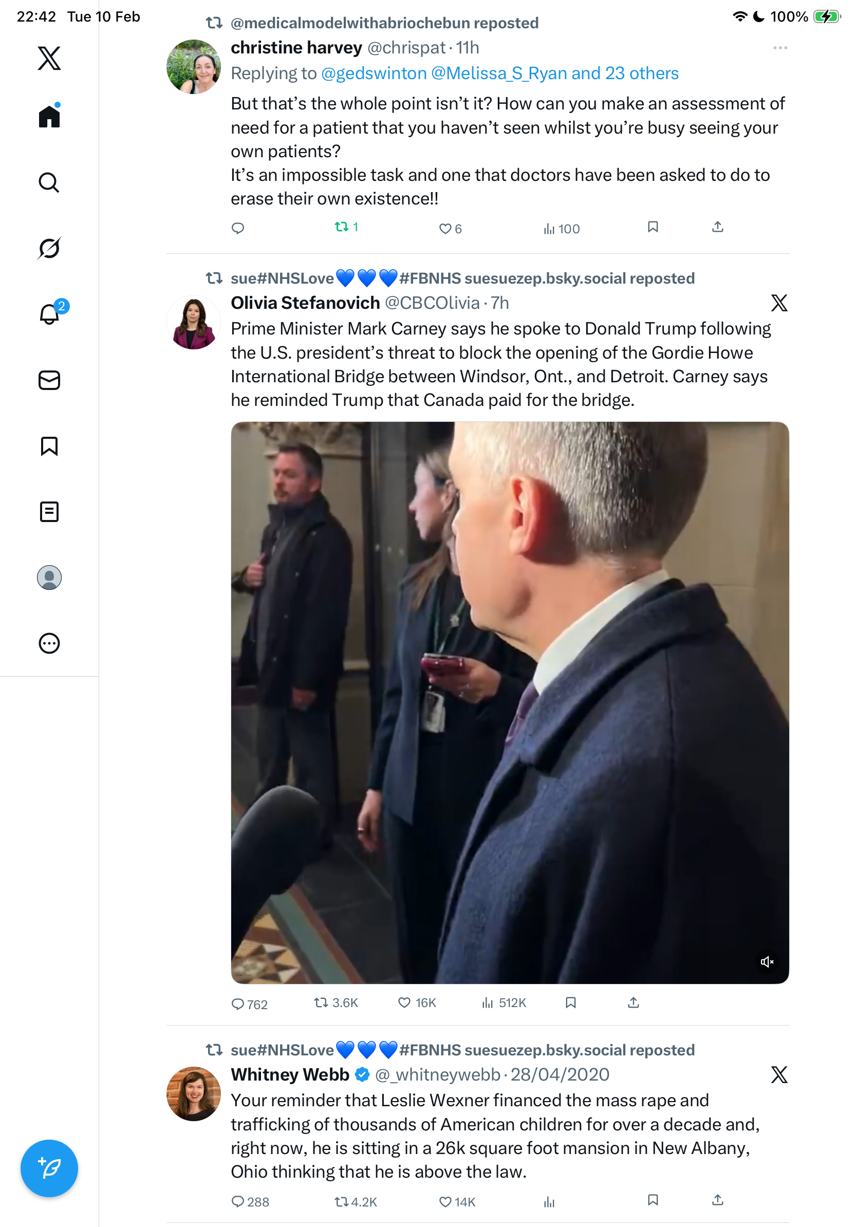Play the Mark Carney video thumbnail

coord(510,702)
